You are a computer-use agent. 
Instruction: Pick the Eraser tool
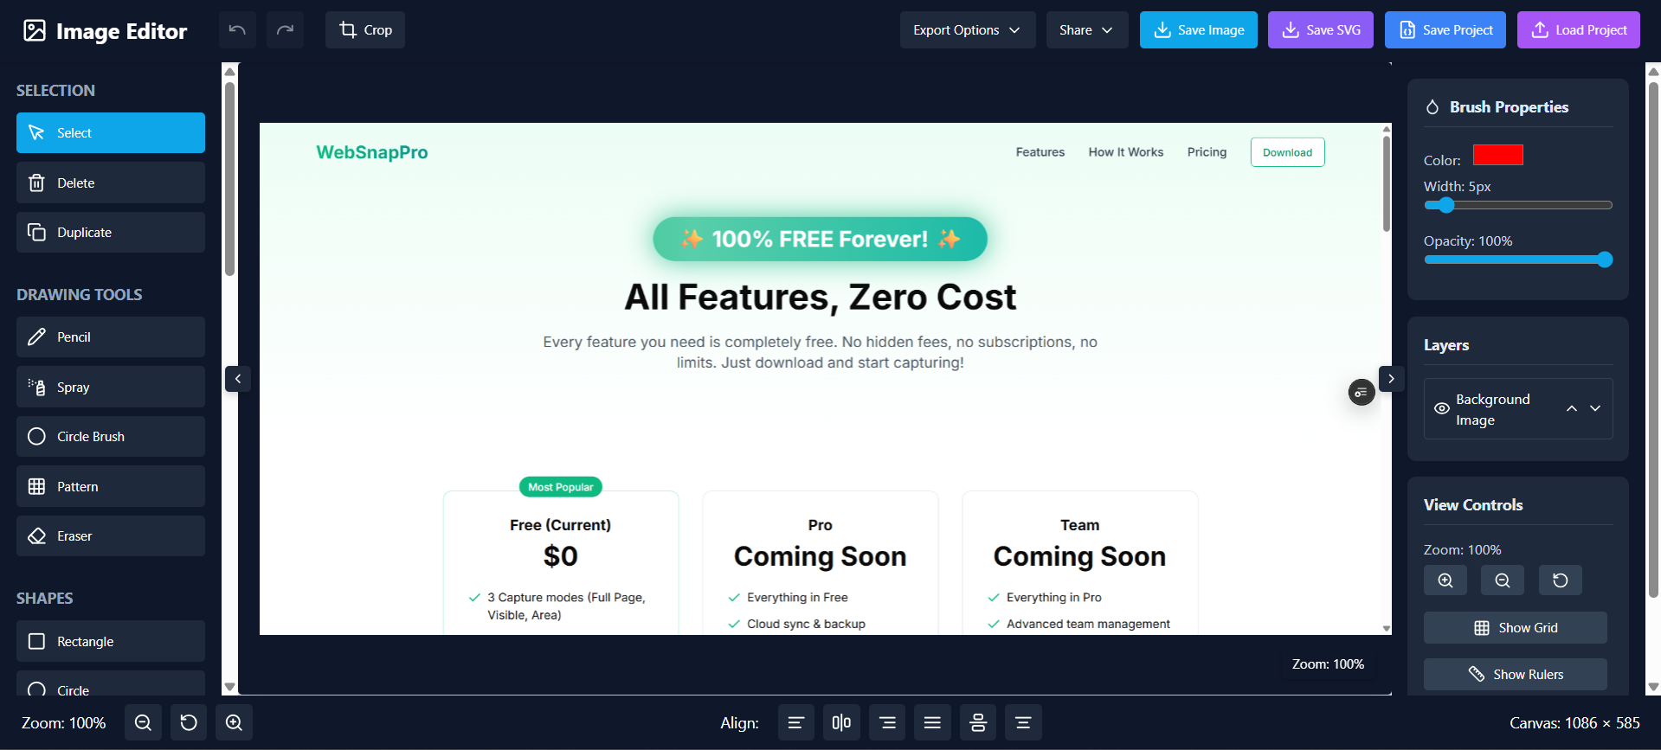pyautogui.click(x=111, y=536)
